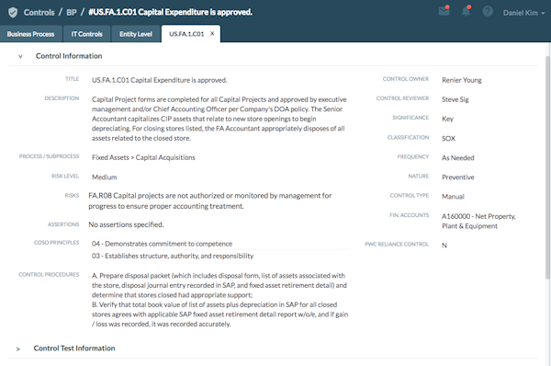Switch to the IT Controls tab

pyautogui.click(x=87, y=34)
